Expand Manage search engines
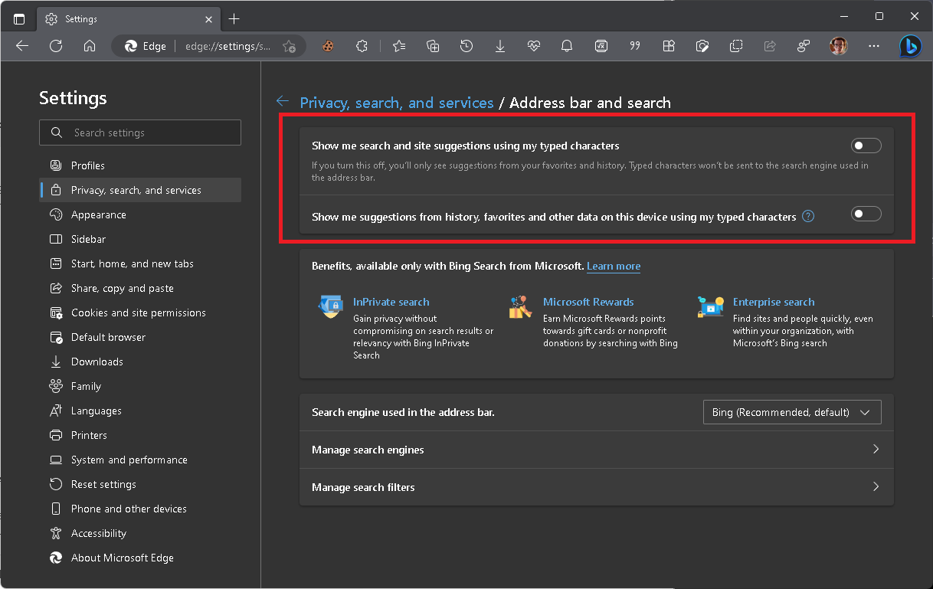The height and width of the screenshot is (589, 933). click(597, 450)
